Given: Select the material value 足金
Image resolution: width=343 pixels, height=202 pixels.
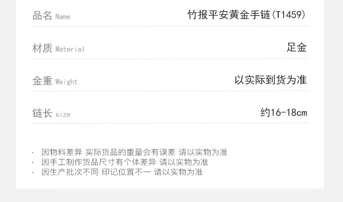Looking at the screenshot, I should coord(297,47).
